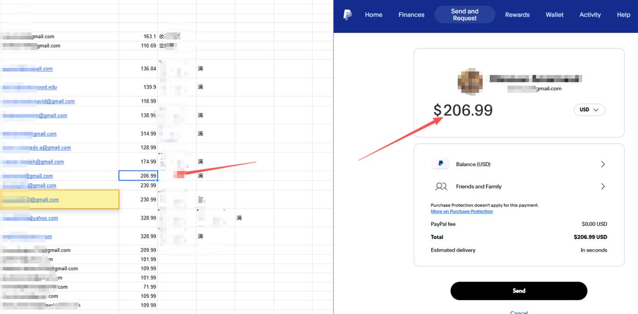Select the spreadsheet cell containing 71.99
Viewport: 638px width, 314px height.
coord(138,287)
